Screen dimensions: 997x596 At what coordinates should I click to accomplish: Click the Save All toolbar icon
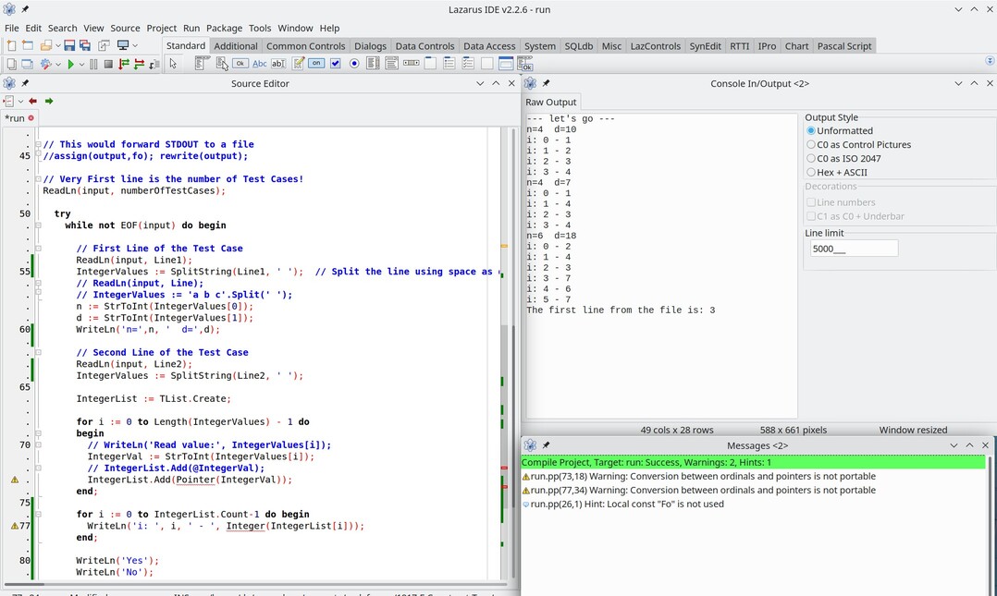[x=84, y=46]
